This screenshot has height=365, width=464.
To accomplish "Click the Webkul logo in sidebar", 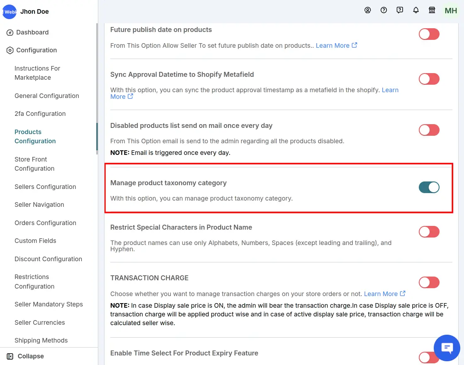I will [10, 12].
